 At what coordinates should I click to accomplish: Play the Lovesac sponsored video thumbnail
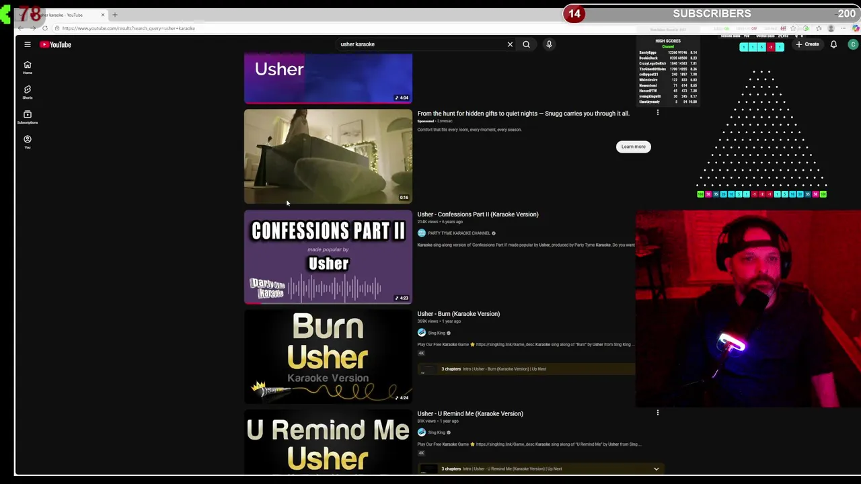pos(328,156)
